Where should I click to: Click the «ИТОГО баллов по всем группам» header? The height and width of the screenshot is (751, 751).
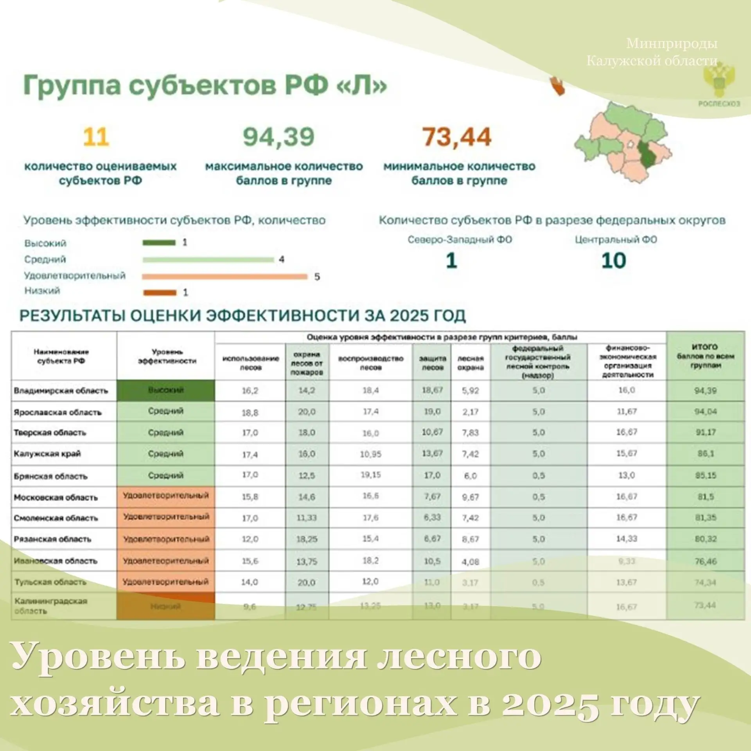tap(705, 356)
